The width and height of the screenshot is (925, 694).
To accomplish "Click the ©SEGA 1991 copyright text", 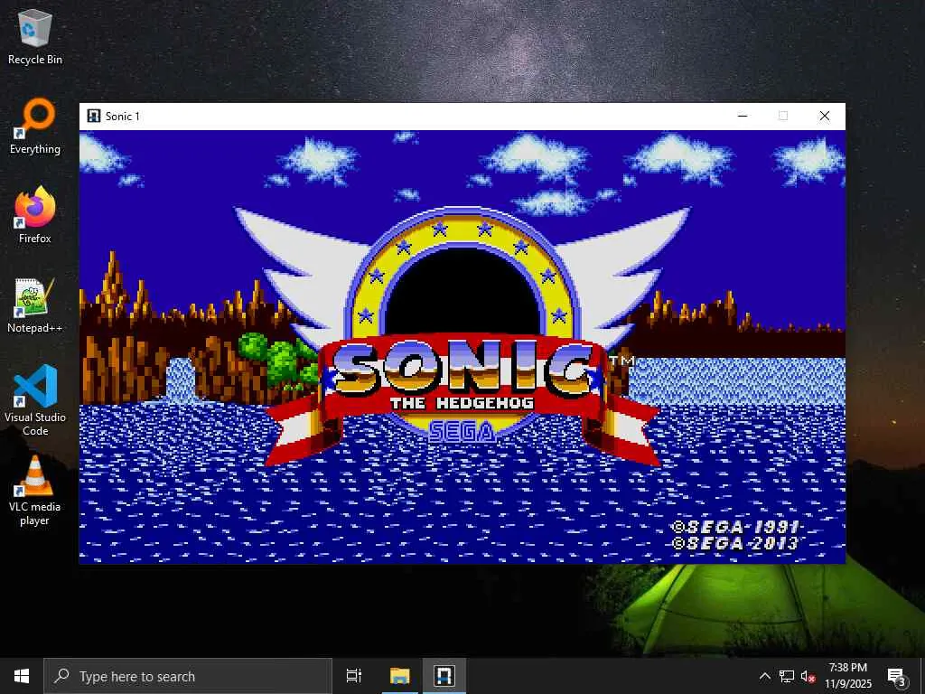I will point(735,527).
